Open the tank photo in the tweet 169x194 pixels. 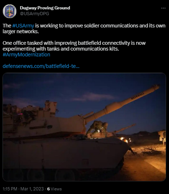[x=84, y=127]
